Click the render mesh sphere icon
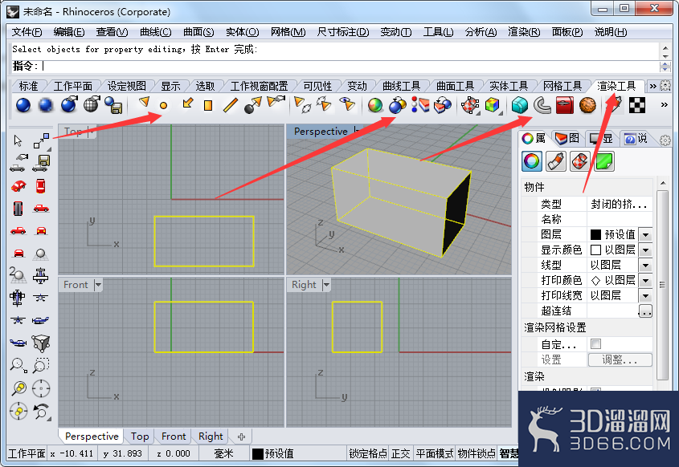Image resolution: width=679 pixels, height=467 pixels. click(x=92, y=105)
